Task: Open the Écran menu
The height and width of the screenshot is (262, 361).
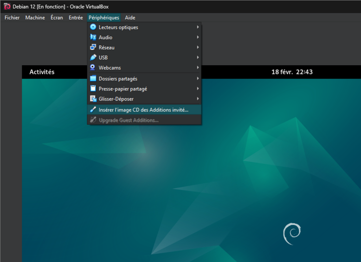Action: click(x=57, y=18)
